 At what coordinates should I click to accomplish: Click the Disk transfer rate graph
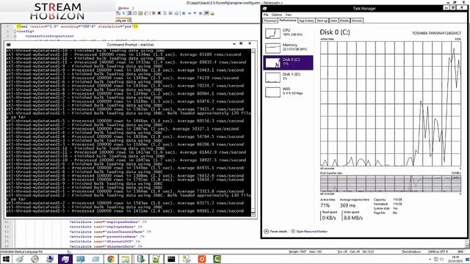pyautogui.click(x=391, y=183)
